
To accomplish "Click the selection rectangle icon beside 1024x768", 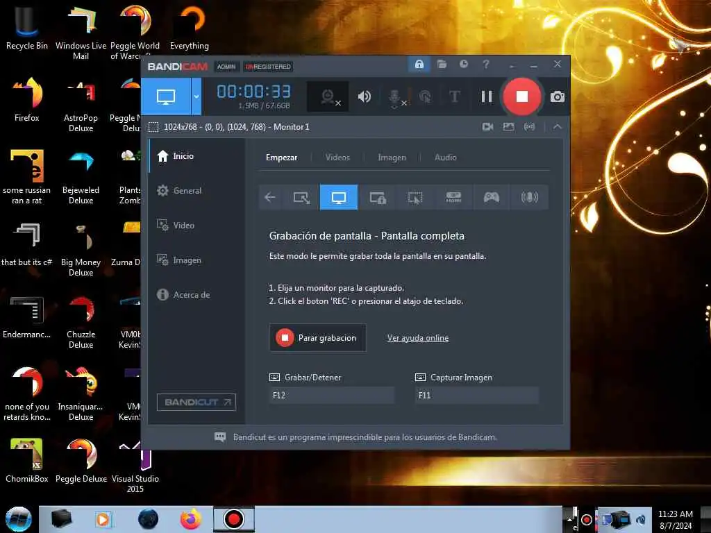I will click(x=153, y=127).
